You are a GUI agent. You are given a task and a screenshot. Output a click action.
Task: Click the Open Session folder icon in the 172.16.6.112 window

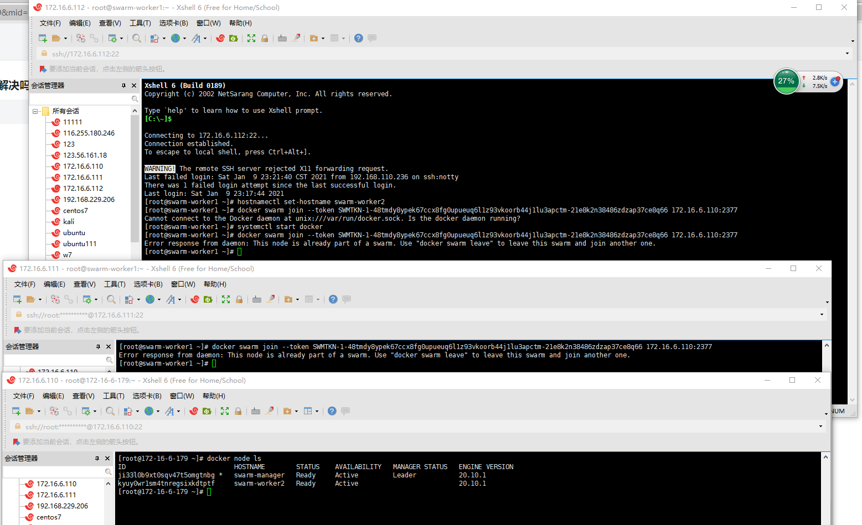click(56, 38)
